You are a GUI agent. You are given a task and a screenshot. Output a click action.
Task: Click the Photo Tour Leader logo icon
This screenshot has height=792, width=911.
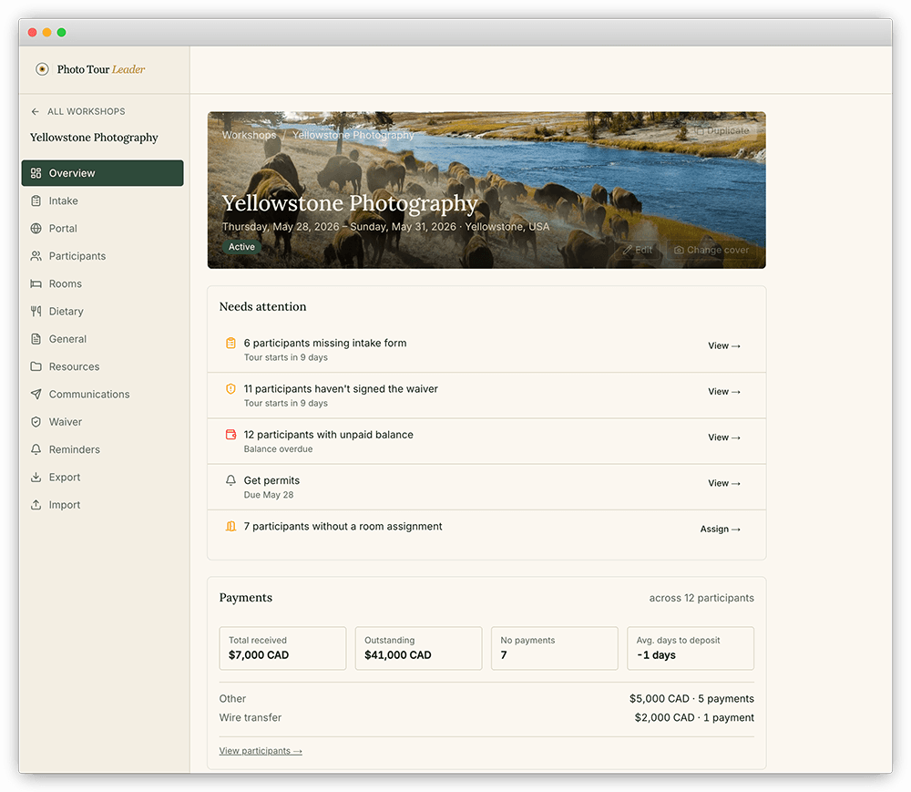(x=42, y=69)
